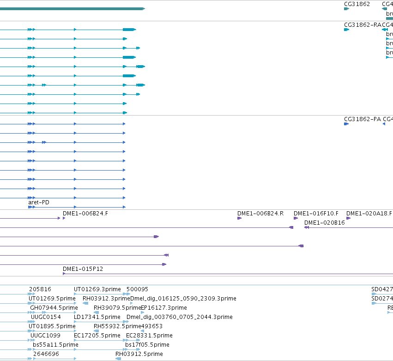393x361 pixels.
Task: Select RH03912.5prime EST label
Action: point(139,354)
